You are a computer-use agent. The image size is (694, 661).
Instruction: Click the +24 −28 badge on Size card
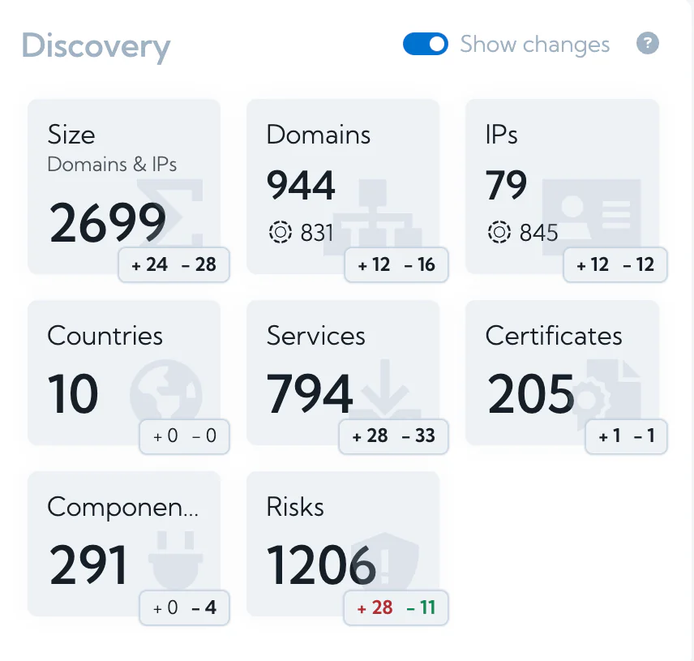pyautogui.click(x=173, y=265)
